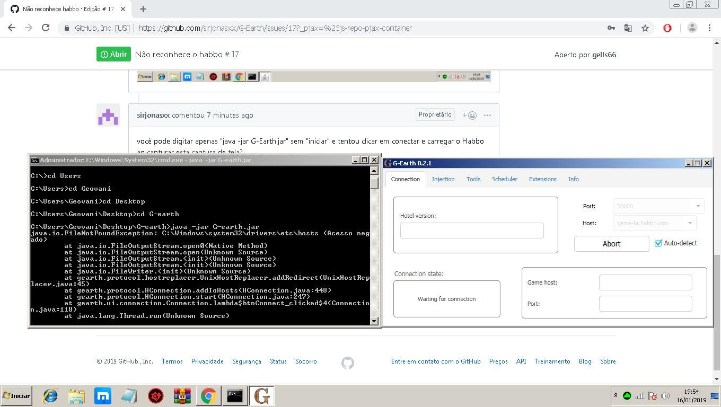Open the Privacidade link in the GitHub footer

(207, 361)
